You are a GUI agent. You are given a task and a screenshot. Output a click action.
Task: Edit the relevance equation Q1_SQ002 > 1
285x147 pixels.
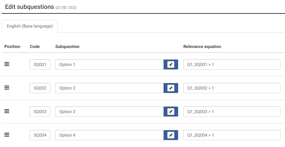click(x=232, y=88)
